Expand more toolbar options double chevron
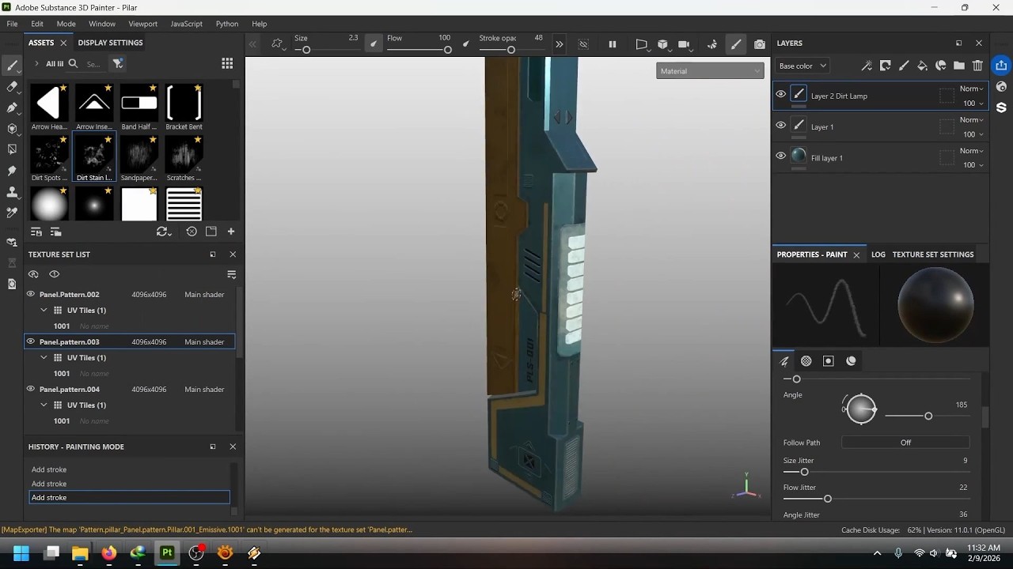 (x=560, y=44)
